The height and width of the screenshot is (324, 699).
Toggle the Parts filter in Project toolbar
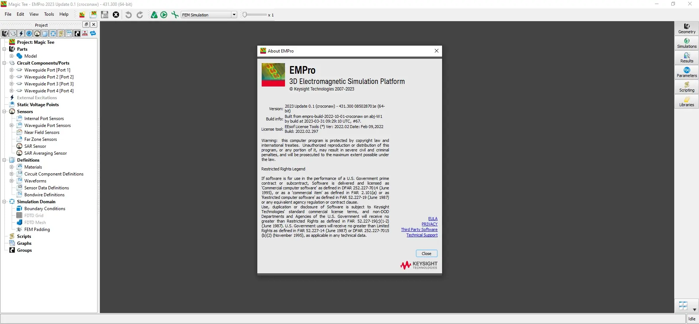(5, 34)
